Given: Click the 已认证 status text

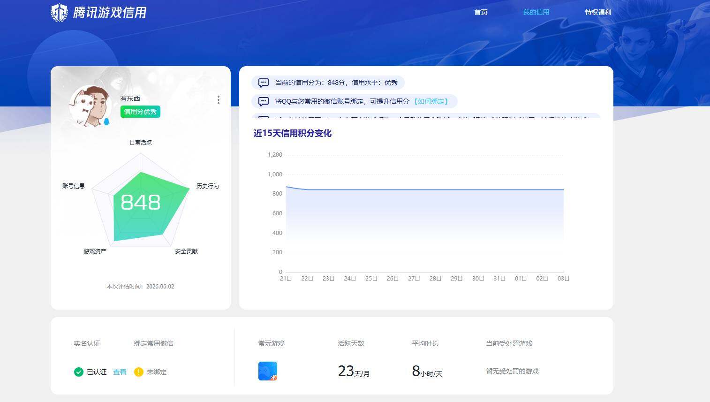Looking at the screenshot, I should [97, 372].
